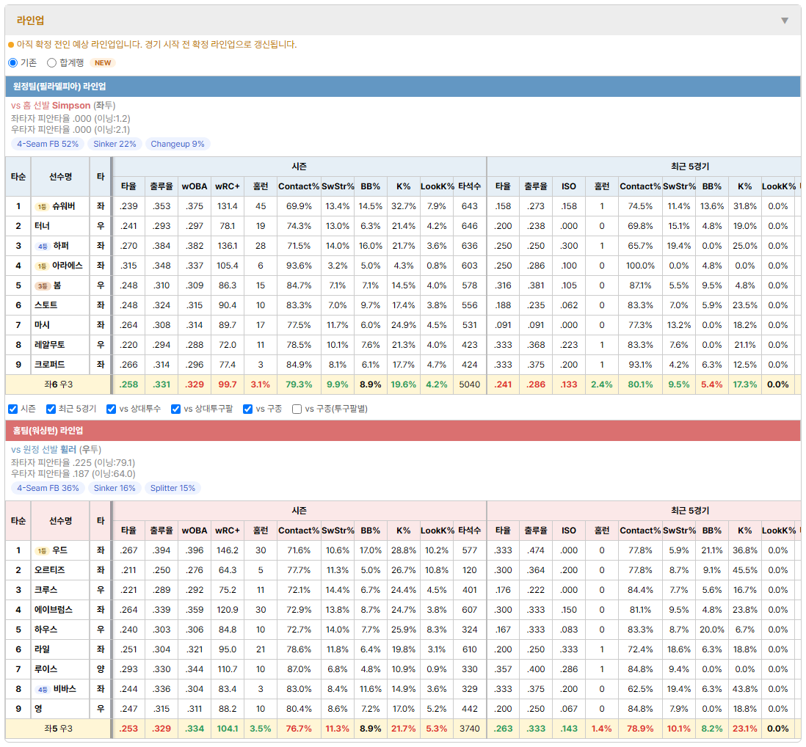Viewport: 806px width, 747px height.
Task: Sort away lineup by wRC+ column header
Action: [228, 186]
